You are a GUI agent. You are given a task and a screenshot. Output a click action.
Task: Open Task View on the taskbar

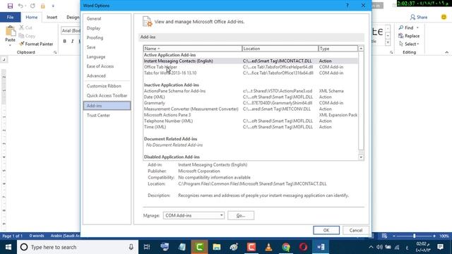tap(147, 247)
